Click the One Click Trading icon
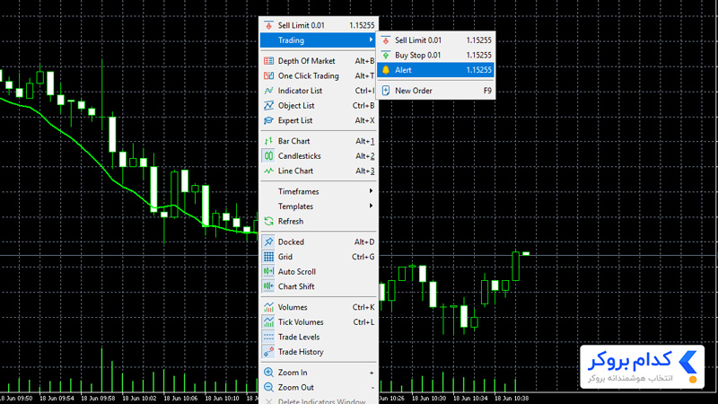 (x=268, y=76)
